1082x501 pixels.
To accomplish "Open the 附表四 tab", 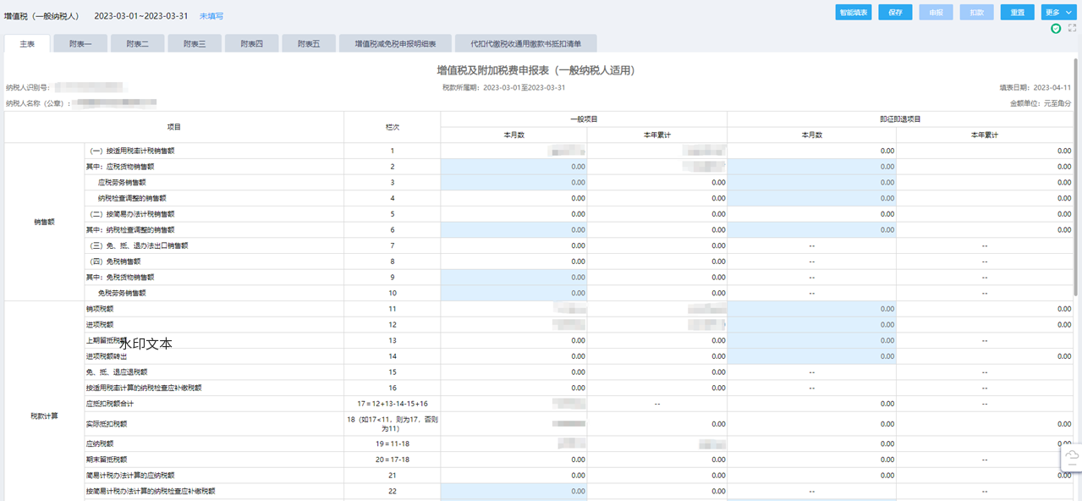I will pos(251,43).
